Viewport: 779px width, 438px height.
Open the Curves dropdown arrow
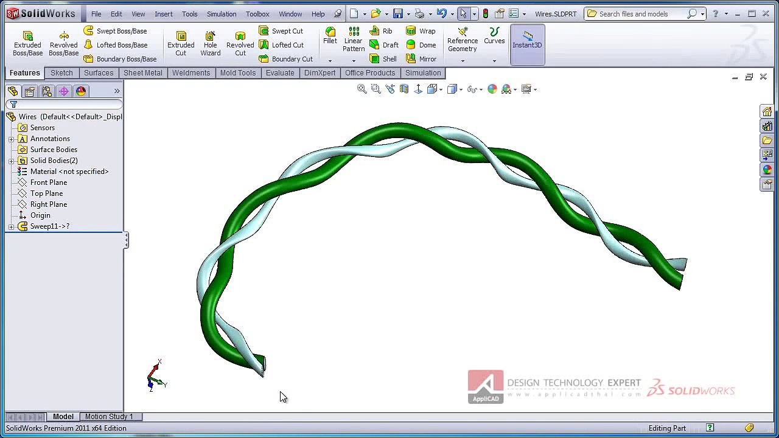tap(494, 61)
